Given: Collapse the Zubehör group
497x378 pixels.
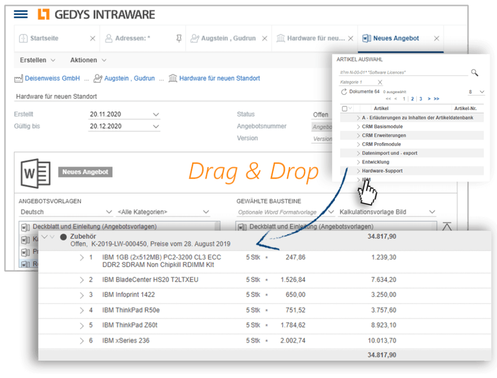Looking at the screenshot, I should 45,237.
